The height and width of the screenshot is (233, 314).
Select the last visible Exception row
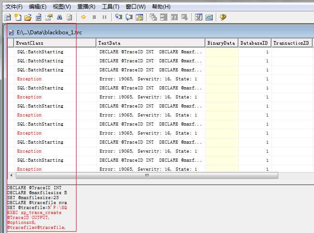29,169
